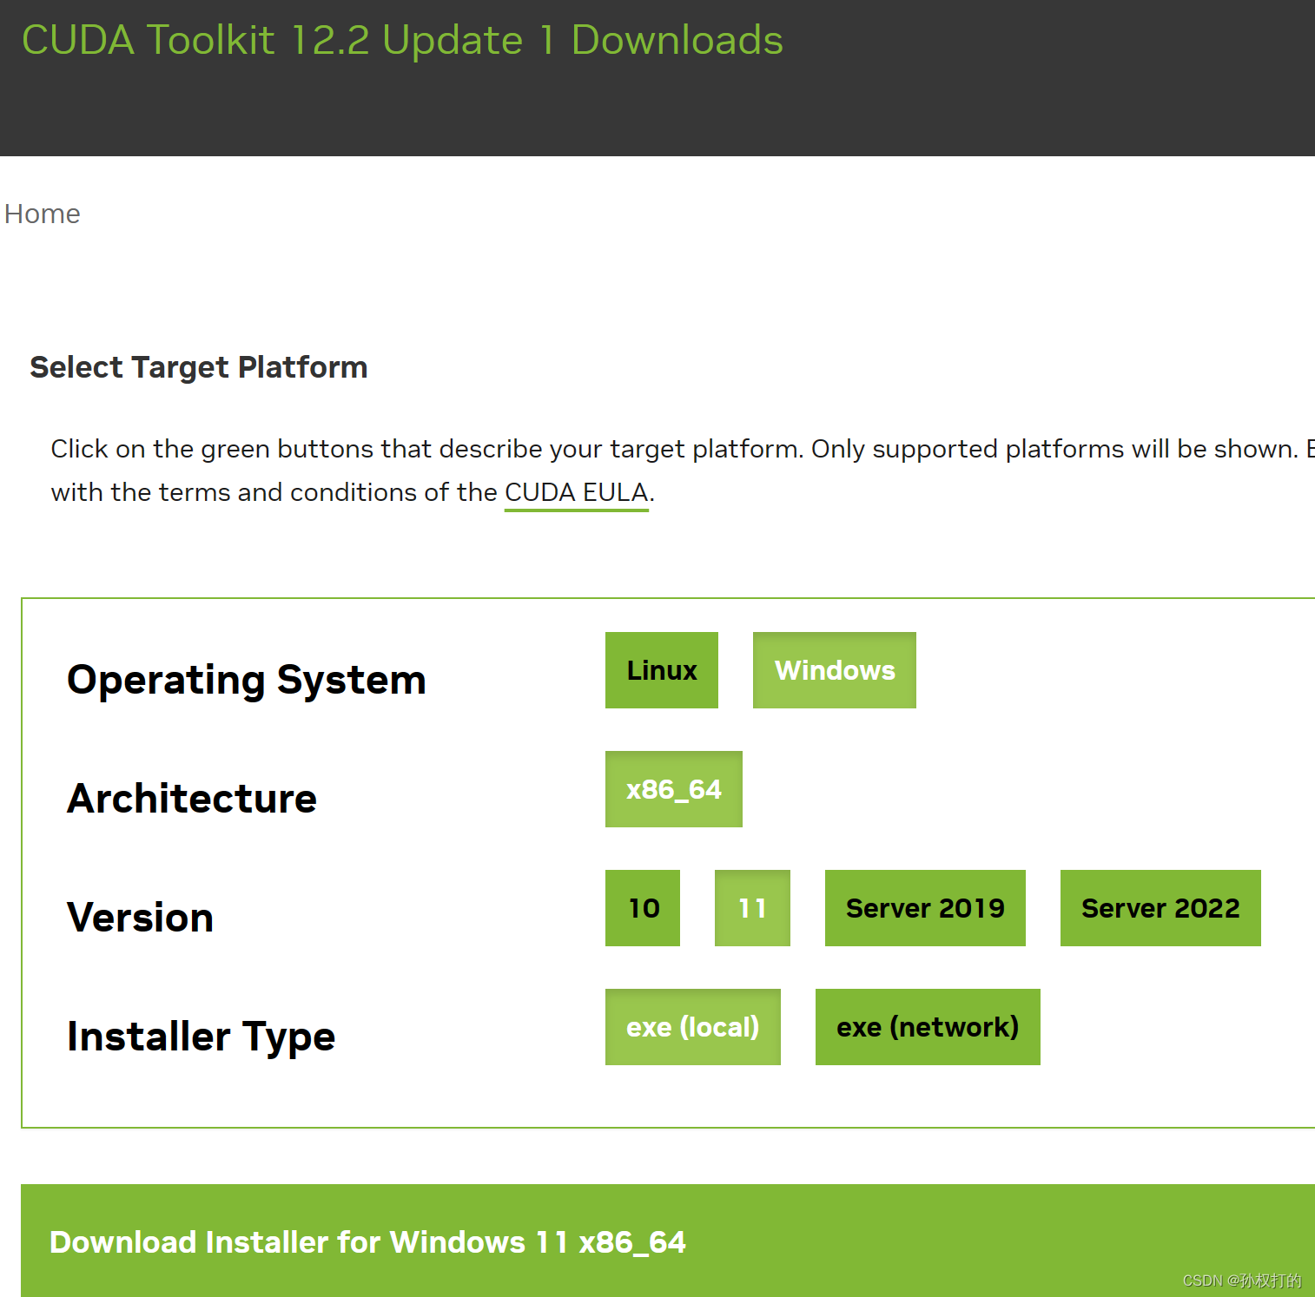Click the Version label
This screenshot has width=1315, height=1297.
click(141, 918)
